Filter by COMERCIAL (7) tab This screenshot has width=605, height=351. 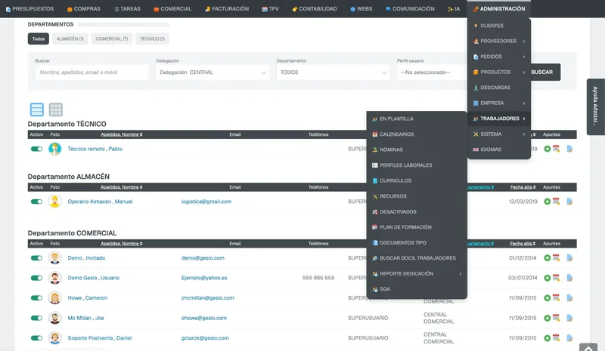(x=111, y=38)
